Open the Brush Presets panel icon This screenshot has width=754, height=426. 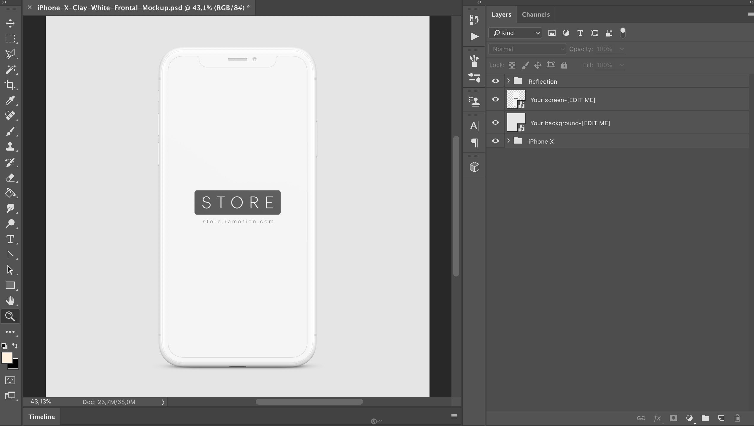pos(474,61)
